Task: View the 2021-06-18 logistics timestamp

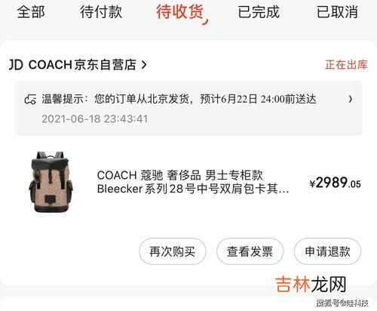Action: [x=94, y=119]
